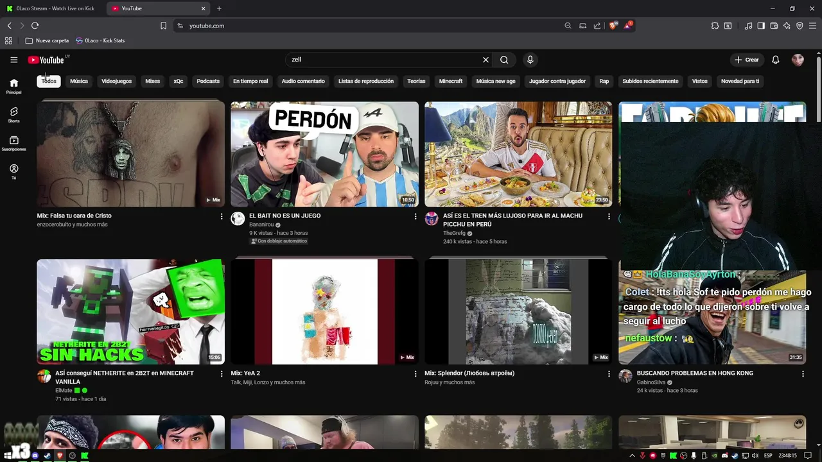Open options for Mix: YeA 2
822x462 pixels.
[x=415, y=373]
